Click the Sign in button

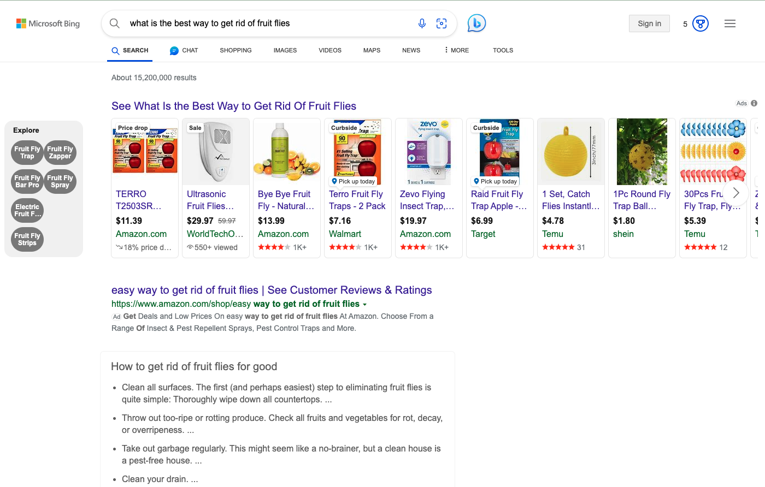(x=649, y=23)
